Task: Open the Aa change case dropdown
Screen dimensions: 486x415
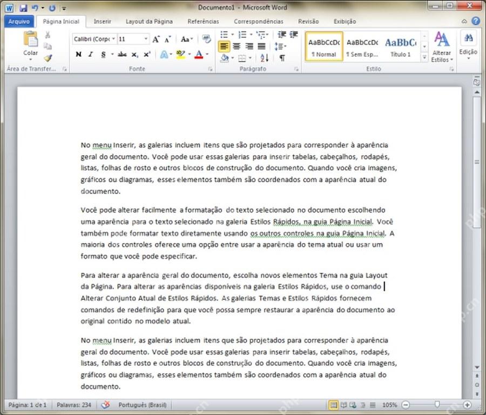Action: [x=187, y=39]
